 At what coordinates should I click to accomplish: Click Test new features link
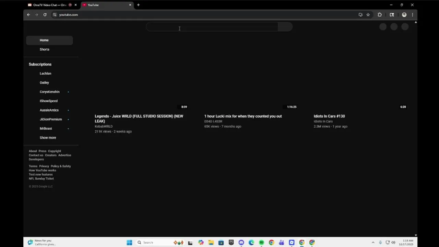41,174
